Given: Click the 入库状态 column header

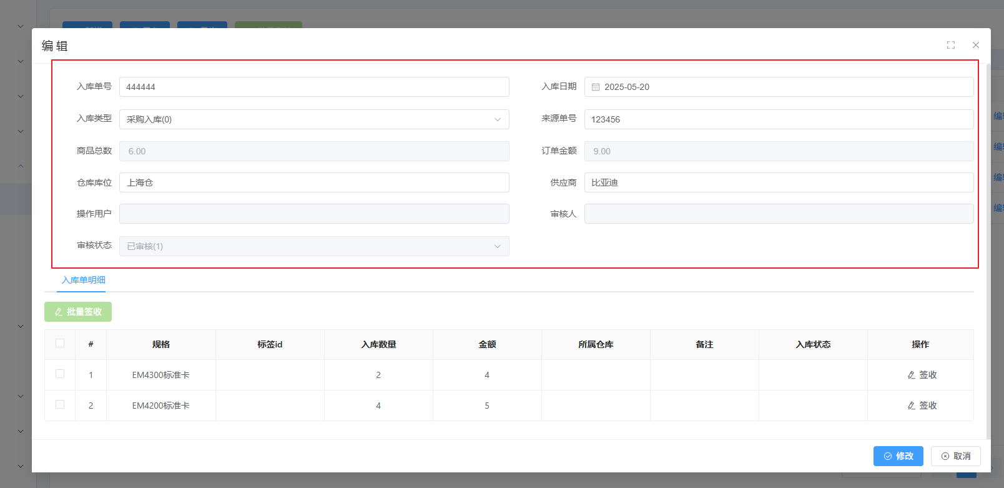Looking at the screenshot, I should [813, 344].
